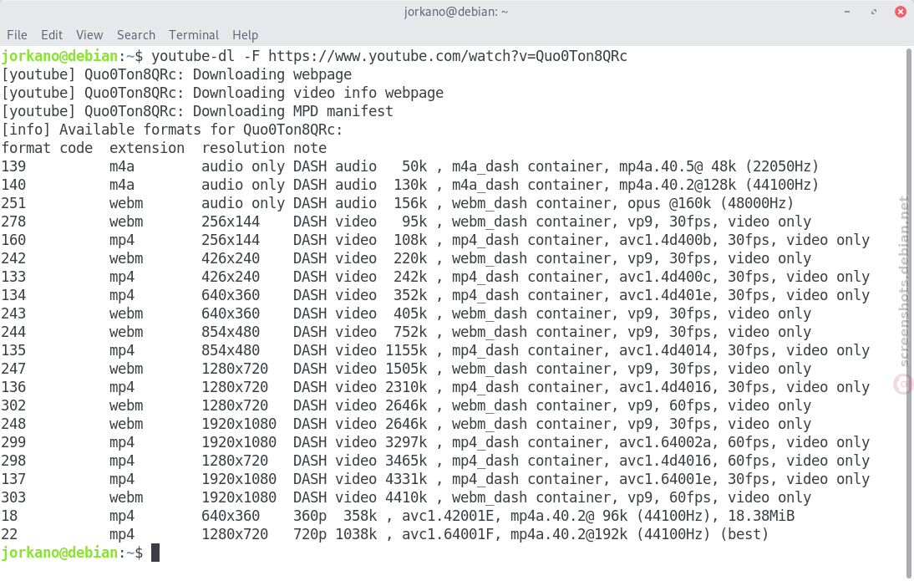Click format code 242 row
This screenshot has width=914, height=581.
point(406,258)
